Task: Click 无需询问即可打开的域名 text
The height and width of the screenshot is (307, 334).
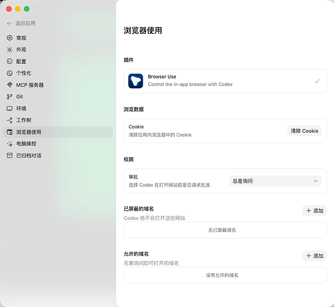Action: 151,263
